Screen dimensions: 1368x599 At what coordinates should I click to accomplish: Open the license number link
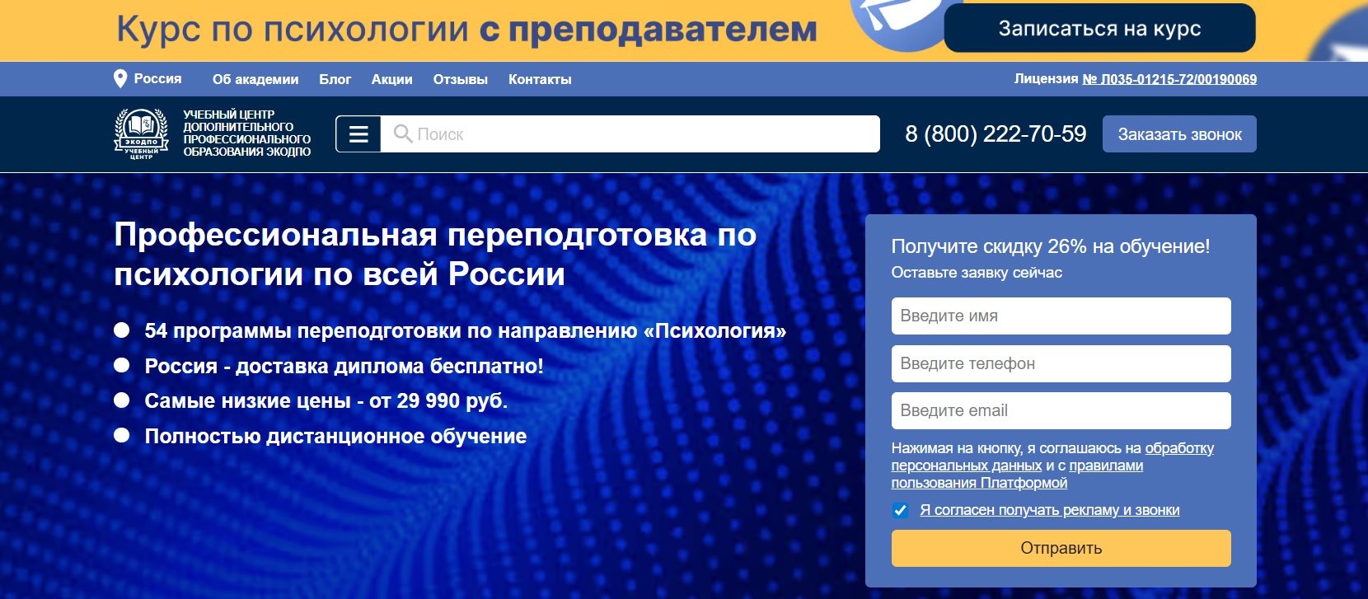point(1169,79)
